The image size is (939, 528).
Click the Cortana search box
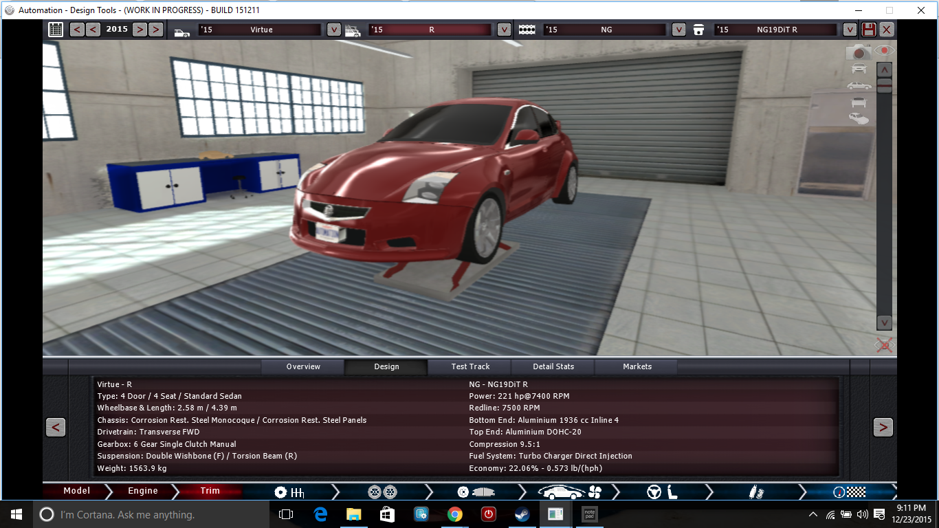click(x=151, y=514)
